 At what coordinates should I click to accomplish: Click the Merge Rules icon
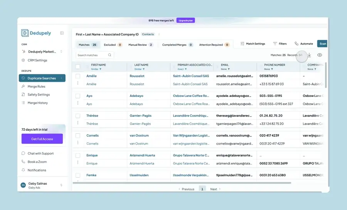[23, 86]
